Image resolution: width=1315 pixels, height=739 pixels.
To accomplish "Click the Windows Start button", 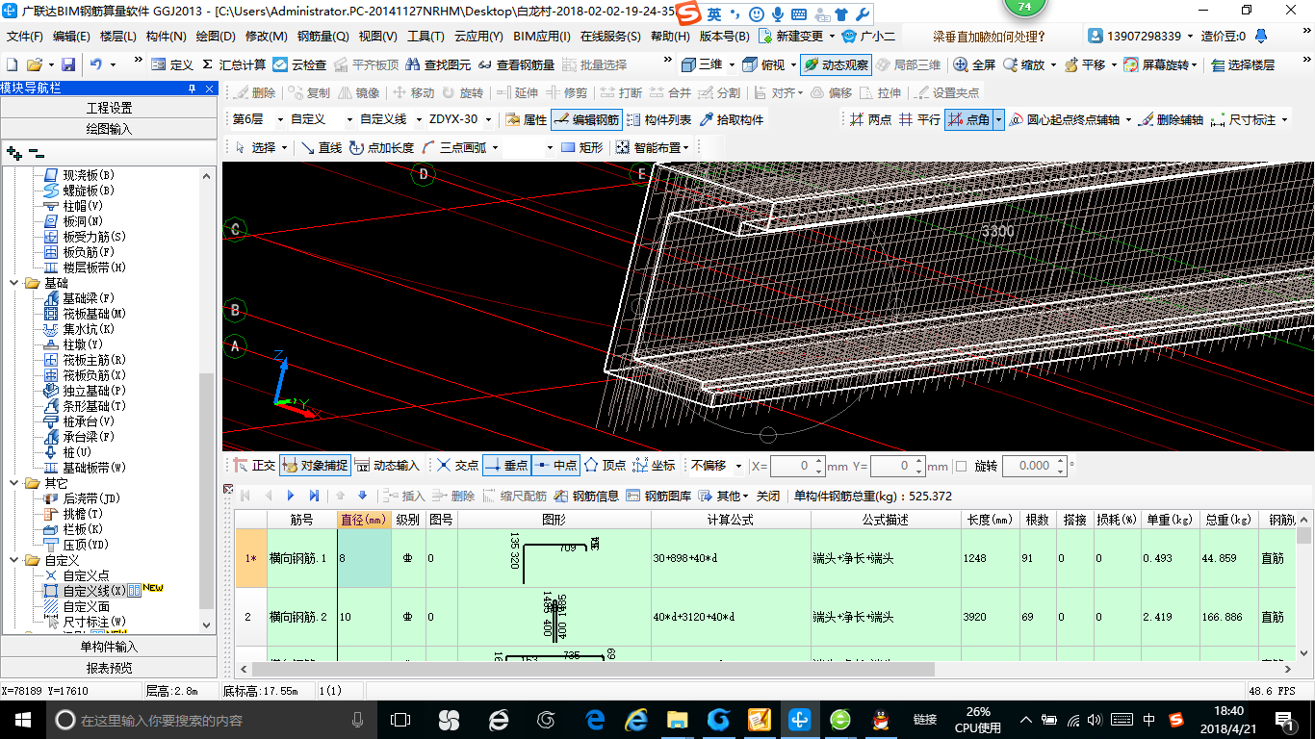I will [x=21, y=719].
